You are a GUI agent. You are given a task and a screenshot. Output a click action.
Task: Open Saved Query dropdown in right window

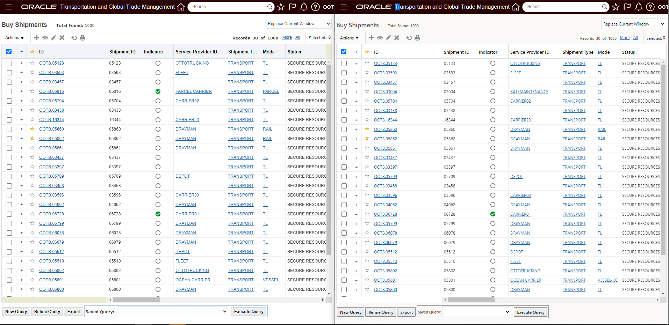[x=477, y=312]
